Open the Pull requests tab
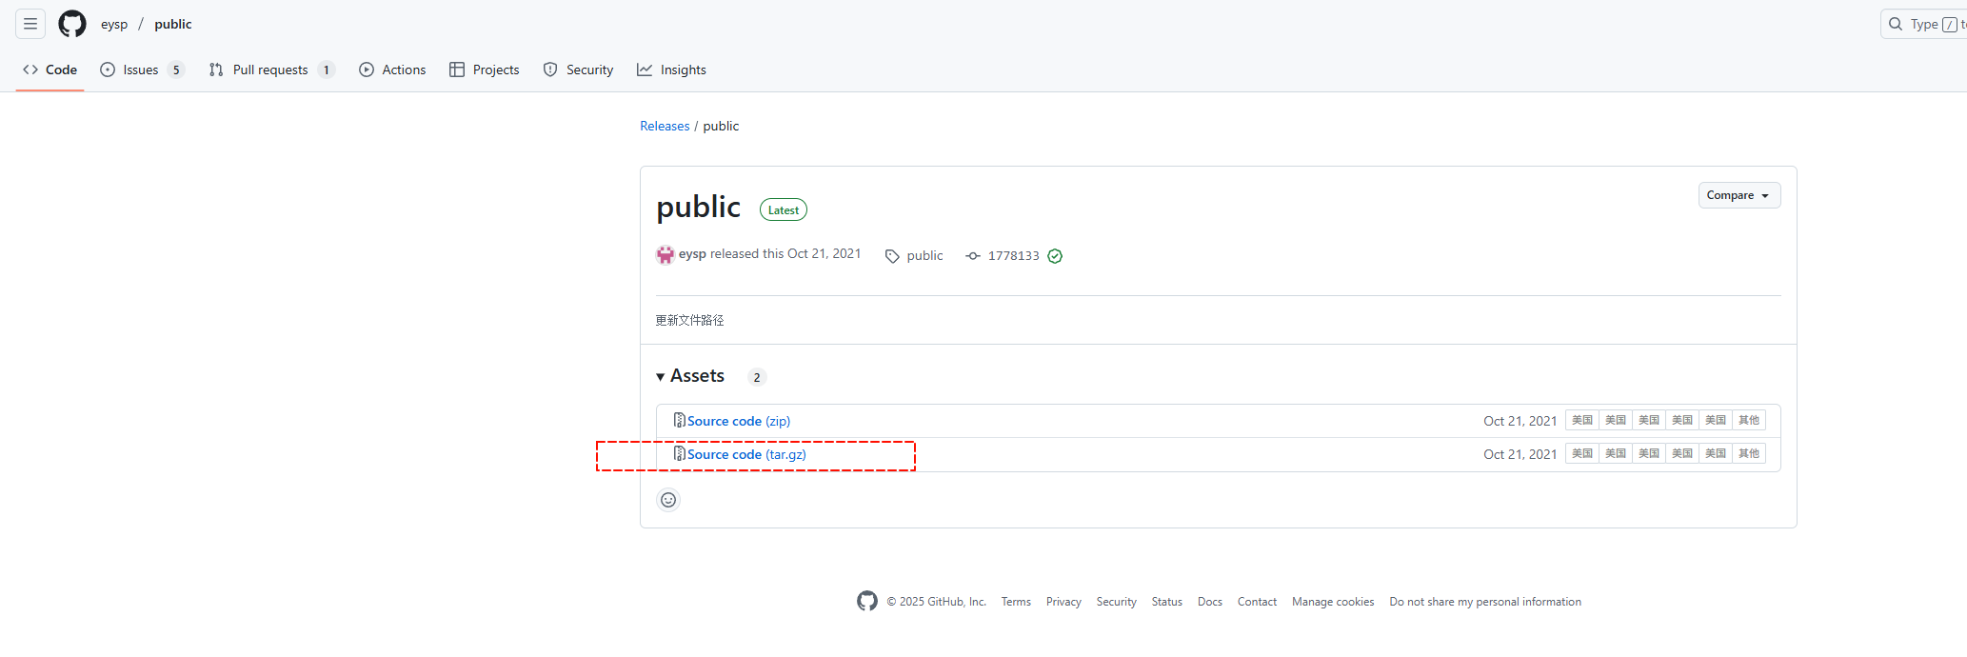 point(271,70)
